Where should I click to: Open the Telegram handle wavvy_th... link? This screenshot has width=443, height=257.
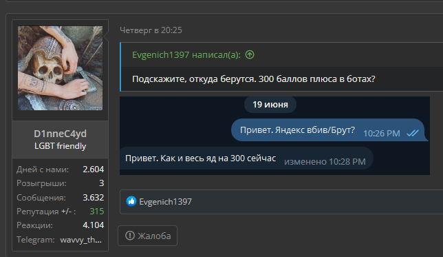tap(80, 240)
